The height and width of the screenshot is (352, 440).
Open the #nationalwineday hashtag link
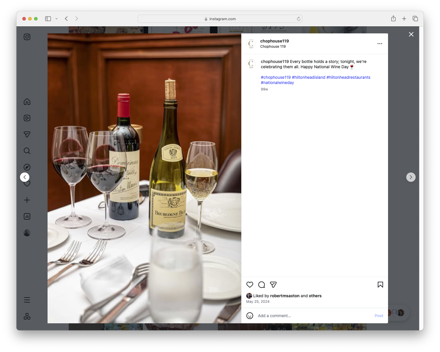277,83
